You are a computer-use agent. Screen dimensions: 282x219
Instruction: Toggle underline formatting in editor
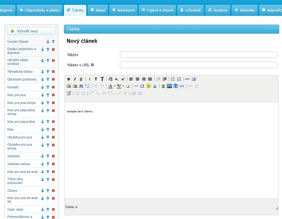click(81, 79)
